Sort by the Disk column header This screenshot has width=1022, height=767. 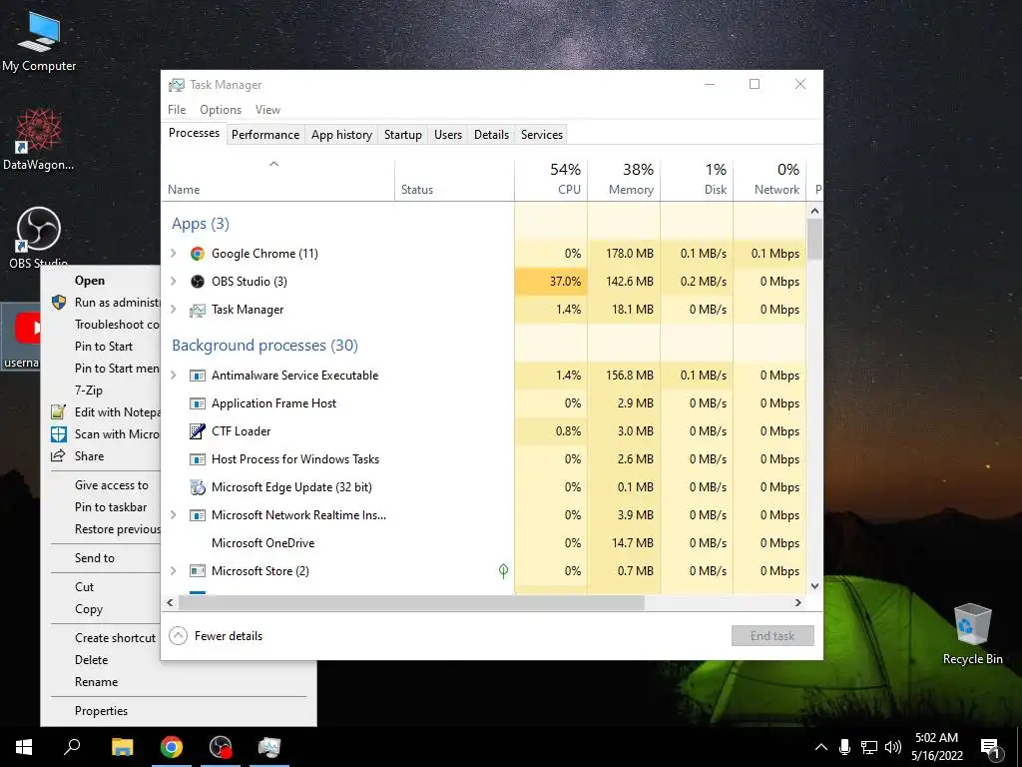(x=697, y=180)
